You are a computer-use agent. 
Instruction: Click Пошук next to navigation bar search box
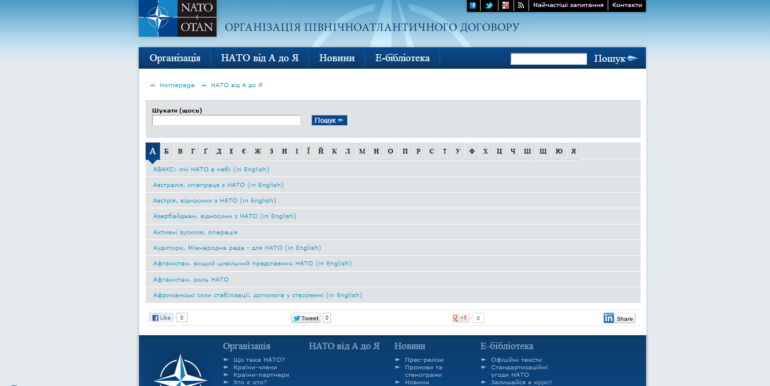616,59
